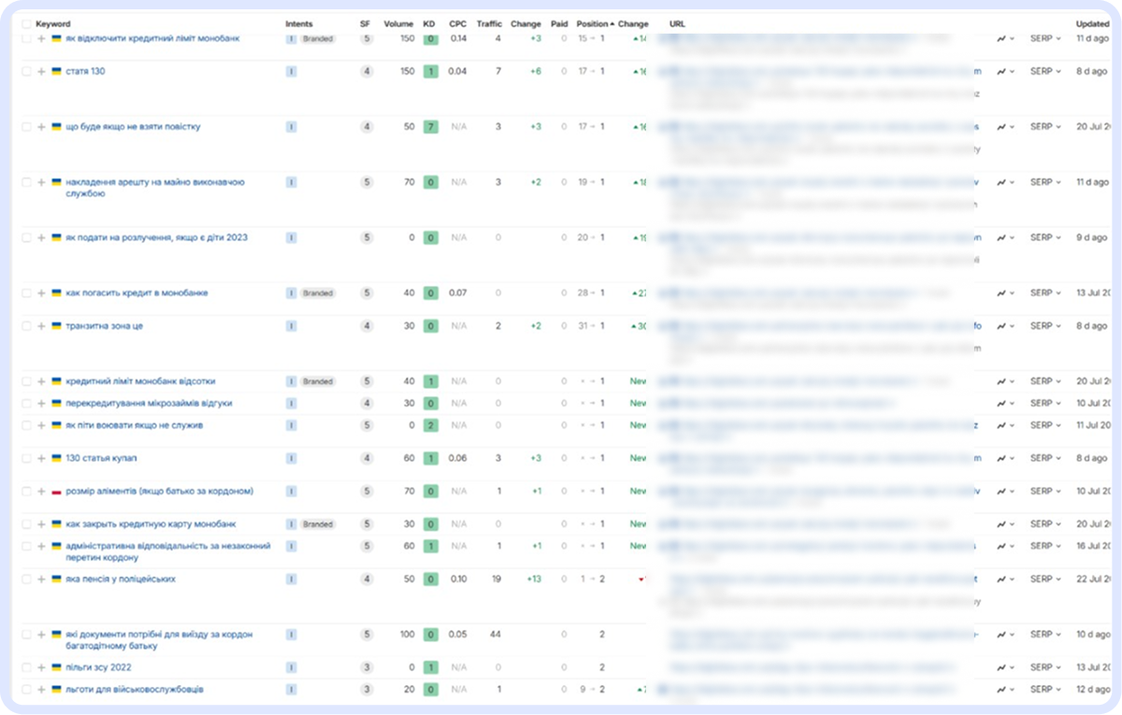The height and width of the screenshot is (715, 1122).
Task: Expand SERP dropdown in как погасить кредит в монобанке row
Action: coord(1044,293)
